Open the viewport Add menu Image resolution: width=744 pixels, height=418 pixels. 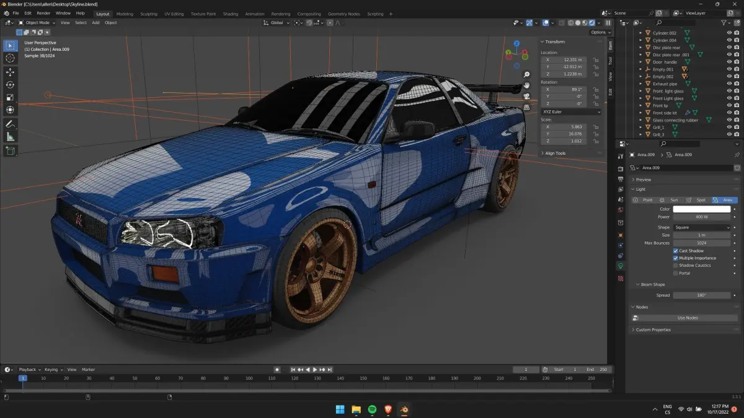(x=95, y=23)
